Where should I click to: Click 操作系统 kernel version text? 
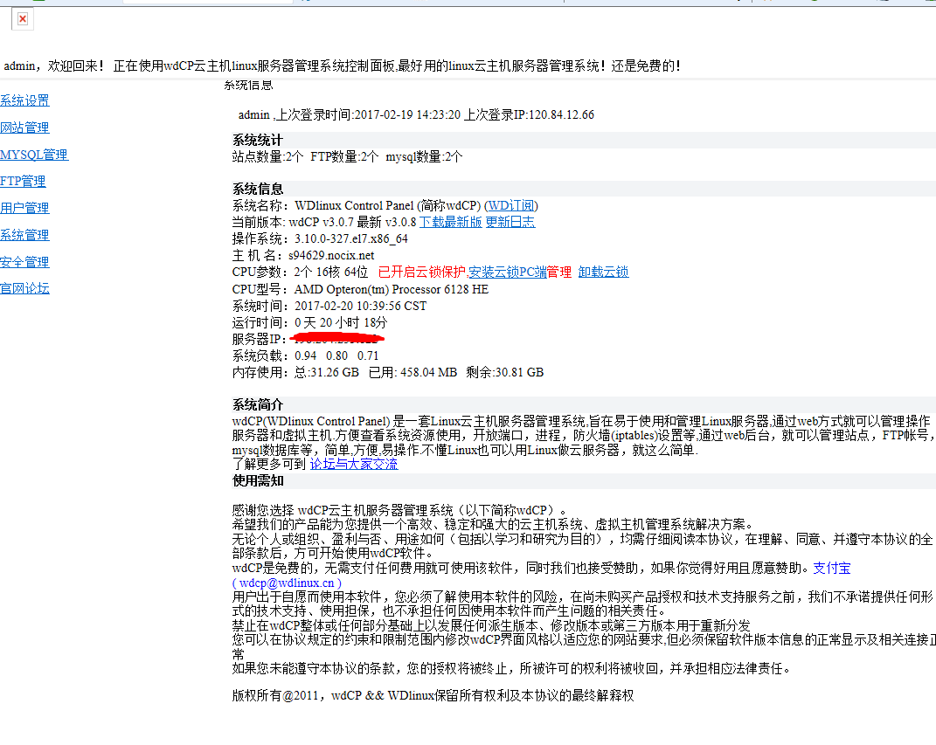[x=320, y=238]
